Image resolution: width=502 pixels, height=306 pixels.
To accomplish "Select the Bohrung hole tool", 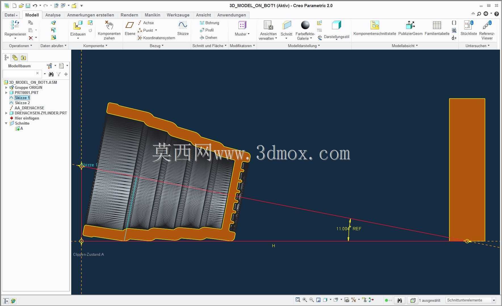I will coord(209,23).
